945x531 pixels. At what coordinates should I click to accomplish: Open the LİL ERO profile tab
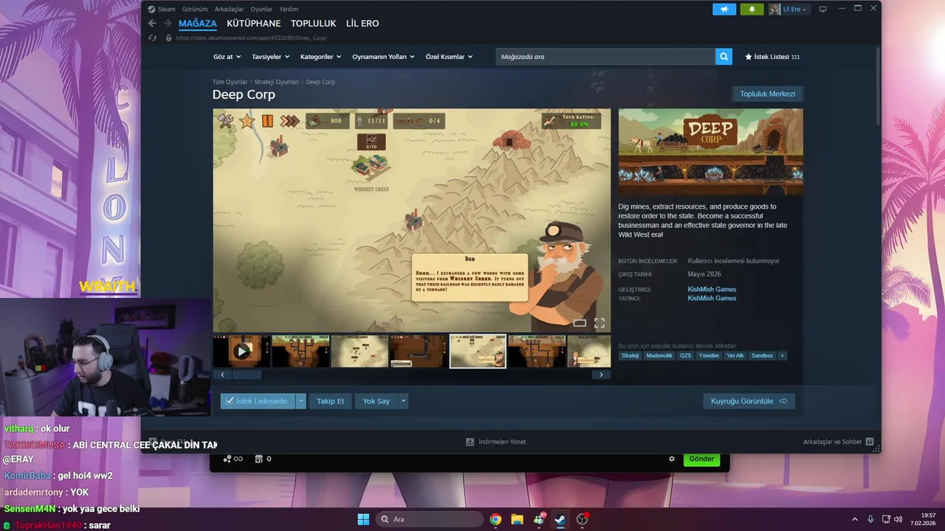[x=362, y=24]
